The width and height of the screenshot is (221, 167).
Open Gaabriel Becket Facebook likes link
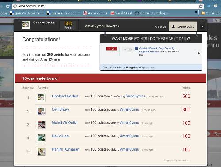(148, 48)
